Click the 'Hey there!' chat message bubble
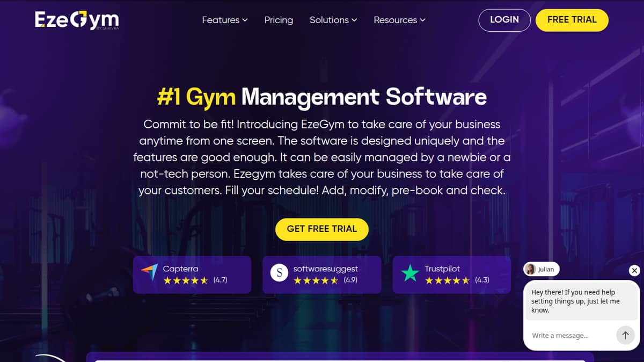The image size is (644, 362). point(581,301)
